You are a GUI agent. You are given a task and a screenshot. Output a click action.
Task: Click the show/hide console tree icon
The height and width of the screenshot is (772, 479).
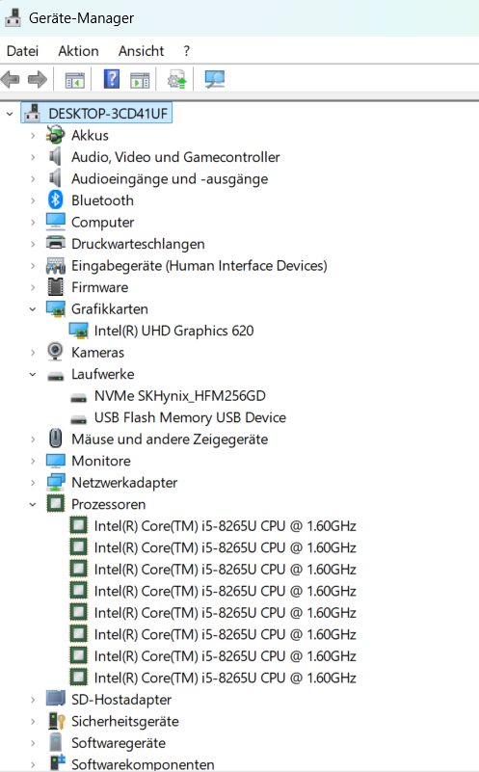[x=75, y=80]
